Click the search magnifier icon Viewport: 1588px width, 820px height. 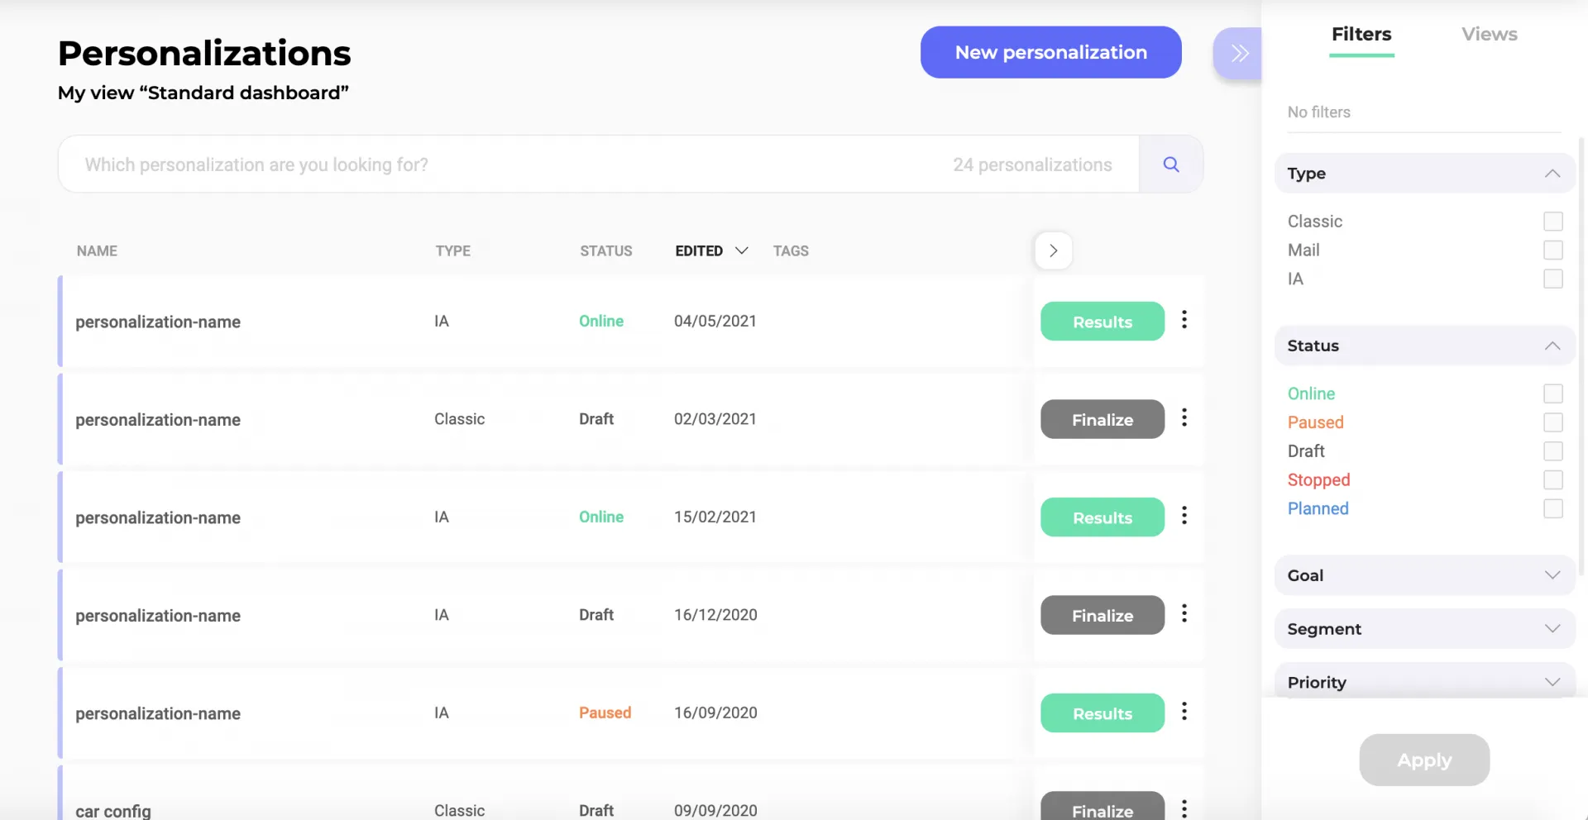pos(1170,164)
